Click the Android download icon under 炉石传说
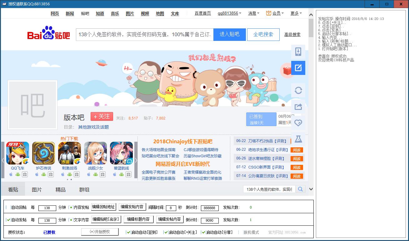409x241 pixels. click(x=44, y=174)
